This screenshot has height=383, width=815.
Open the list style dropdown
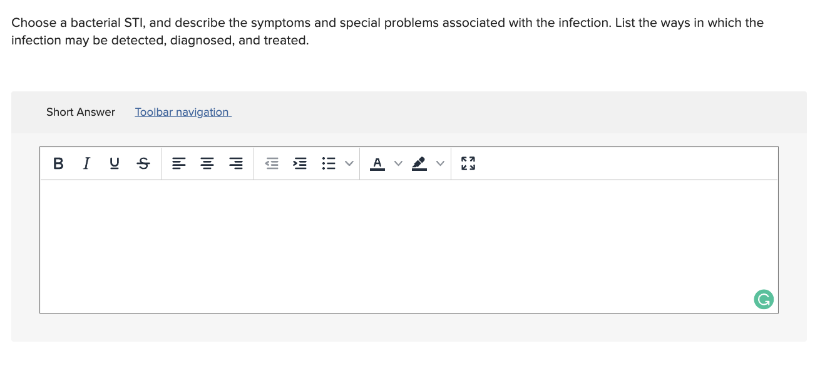(349, 163)
